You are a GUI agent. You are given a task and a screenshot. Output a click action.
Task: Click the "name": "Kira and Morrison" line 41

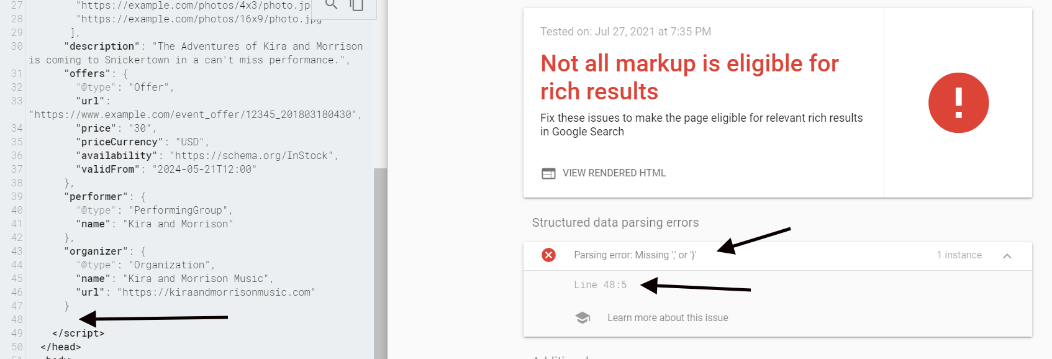click(x=154, y=224)
